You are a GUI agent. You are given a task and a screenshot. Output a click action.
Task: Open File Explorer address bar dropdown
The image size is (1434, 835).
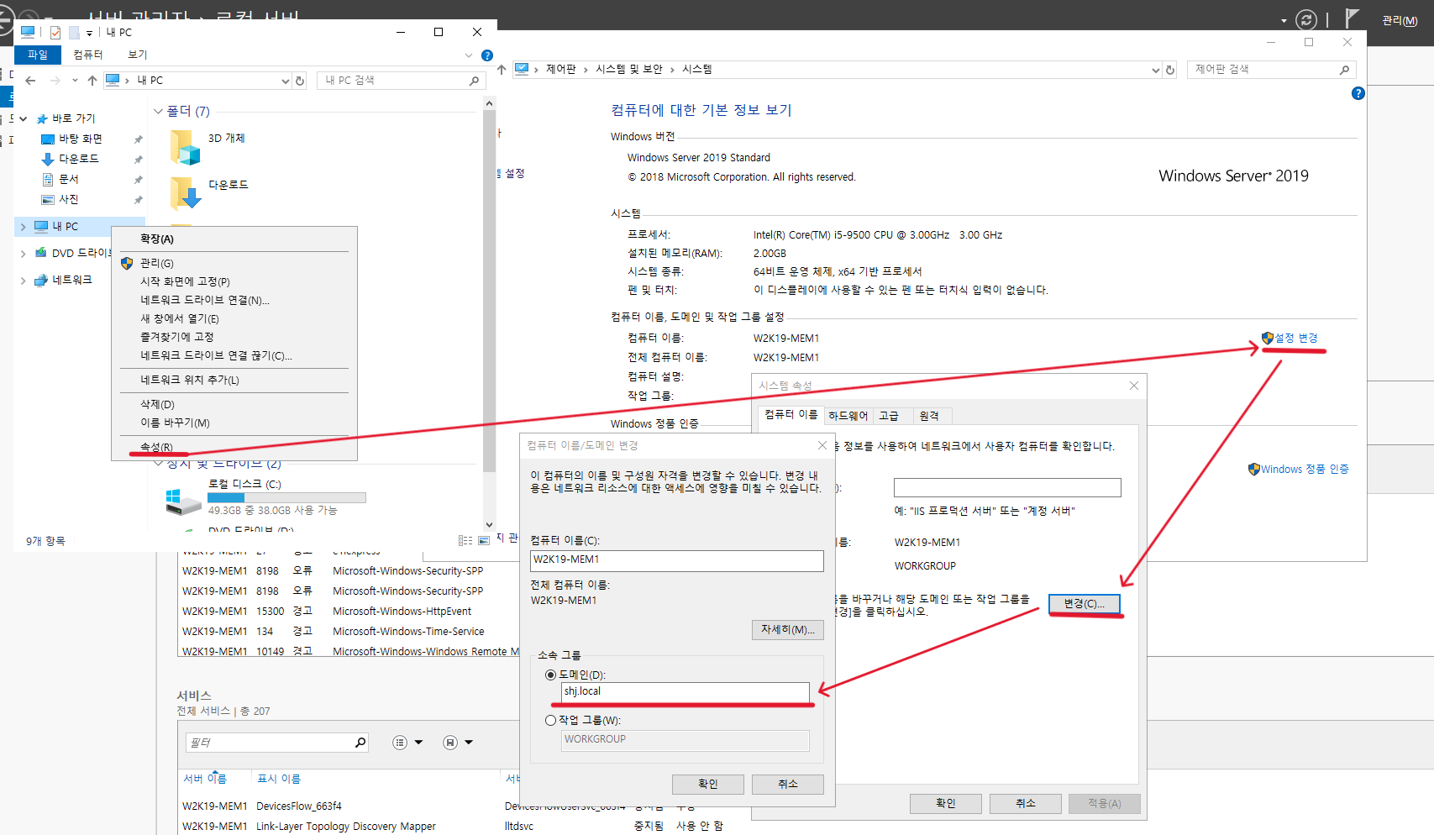click(285, 81)
